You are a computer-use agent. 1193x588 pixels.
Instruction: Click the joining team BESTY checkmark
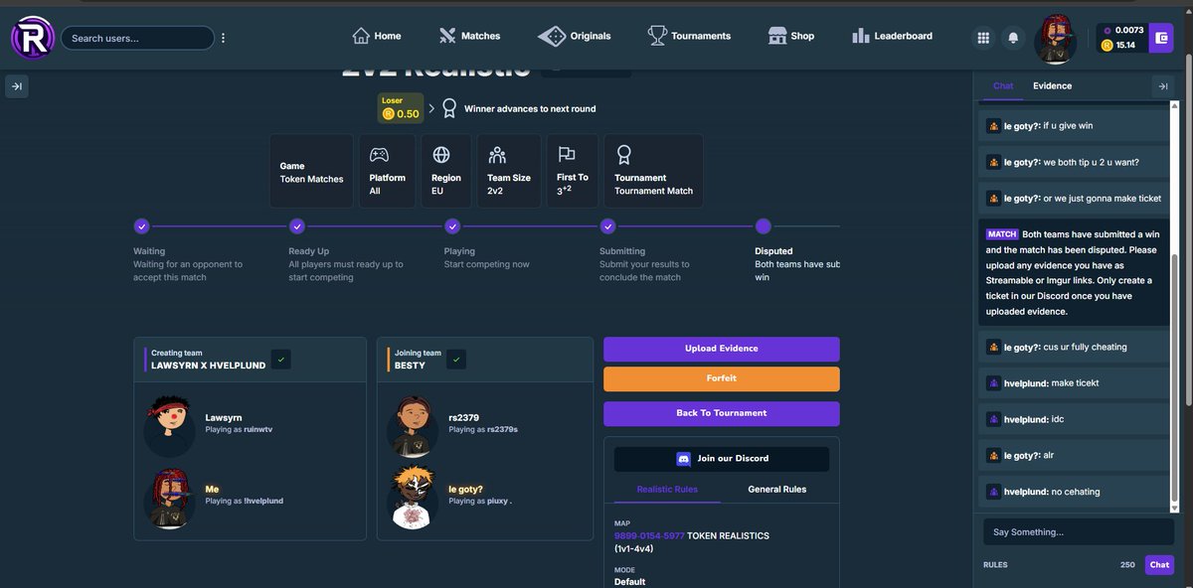coord(457,359)
